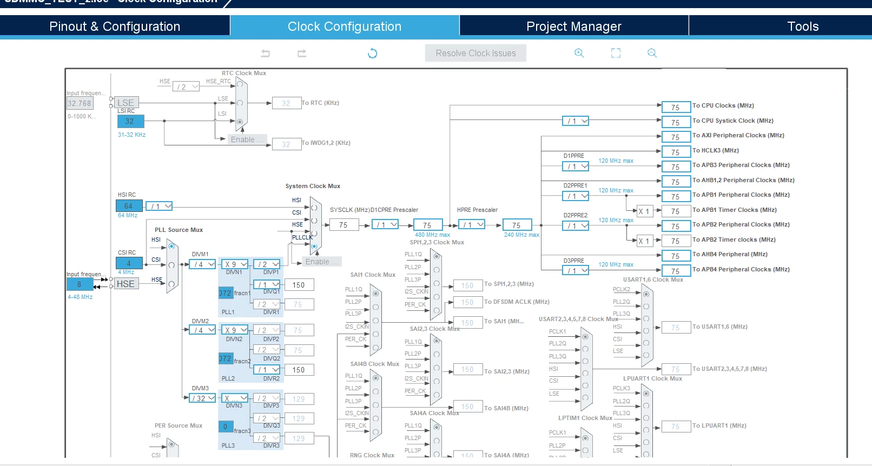Click the Enable CSS button near System Clock Mux
872x466 pixels.
(x=321, y=262)
